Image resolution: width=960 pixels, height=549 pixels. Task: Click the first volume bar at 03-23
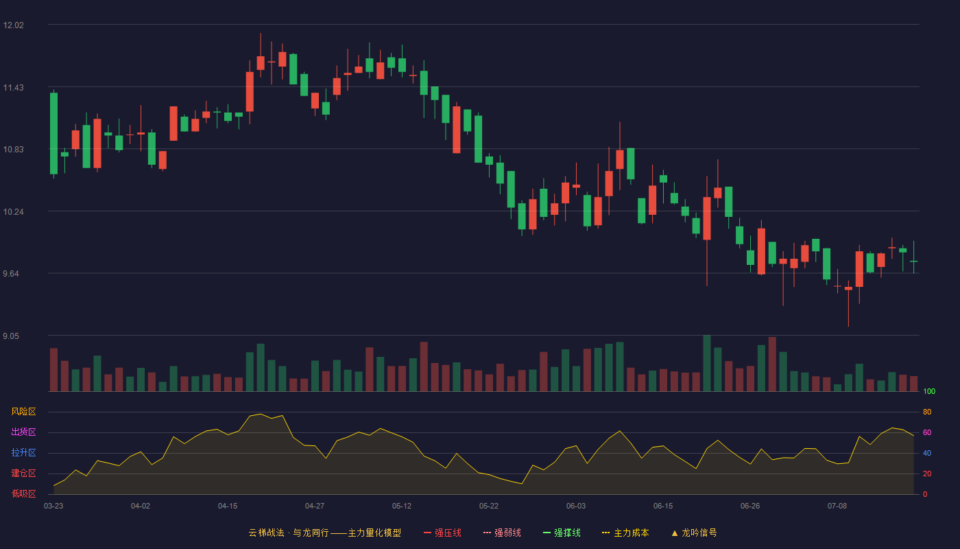[x=53, y=370]
